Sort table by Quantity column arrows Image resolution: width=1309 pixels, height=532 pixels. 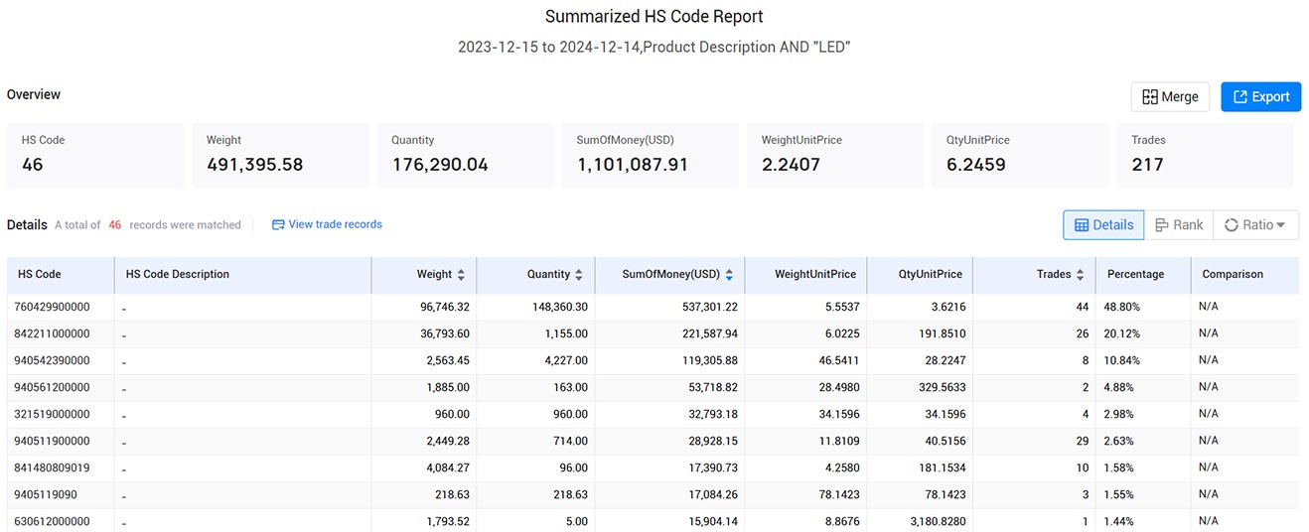579,275
